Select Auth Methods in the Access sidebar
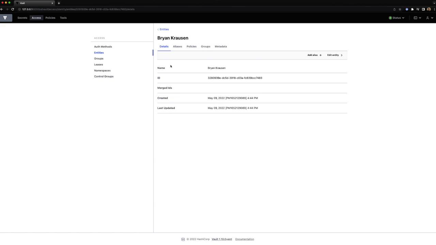436x245 pixels. pos(103,47)
